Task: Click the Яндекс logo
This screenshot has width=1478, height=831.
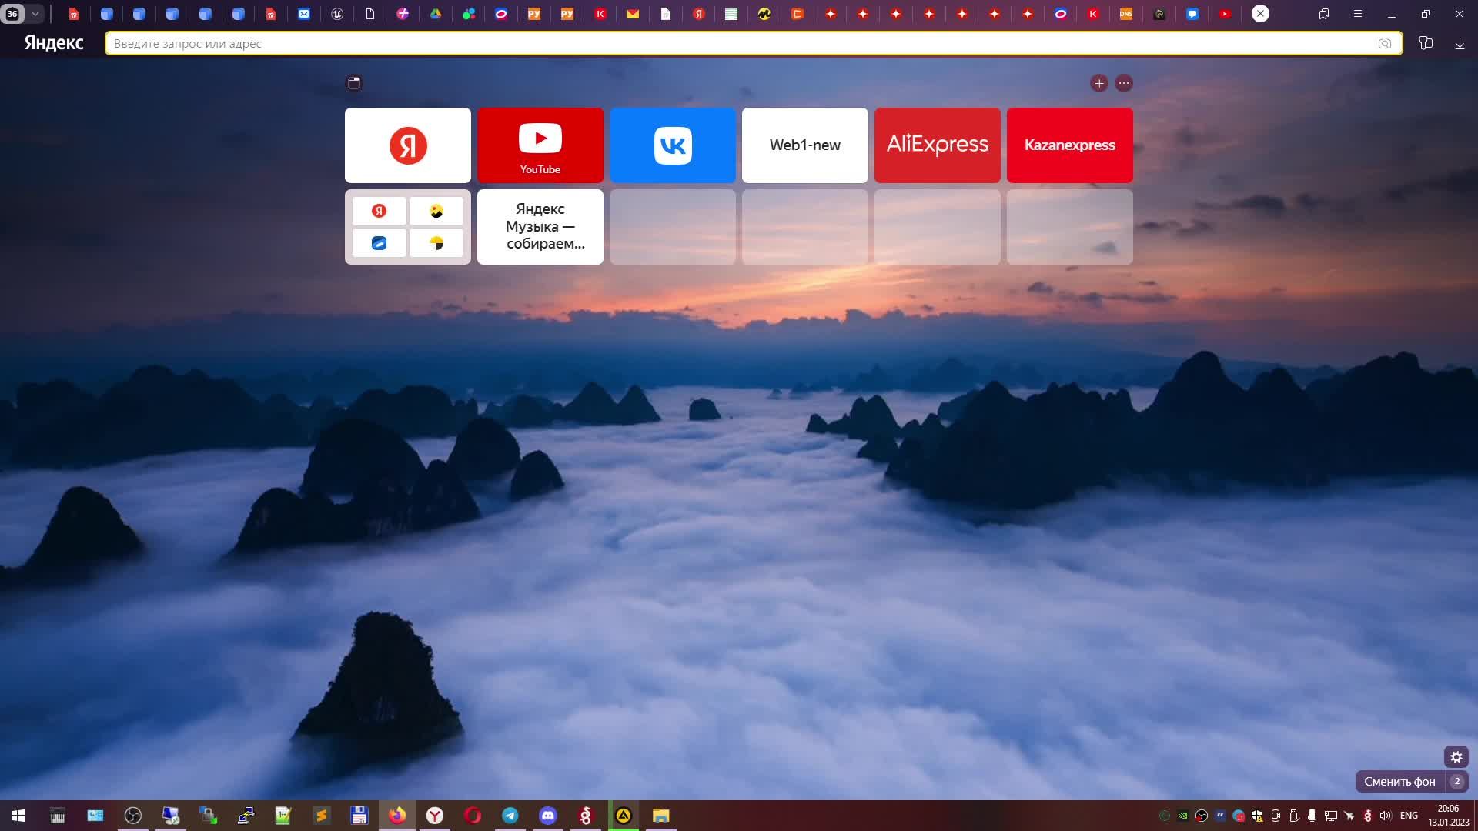Action: point(54,43)
